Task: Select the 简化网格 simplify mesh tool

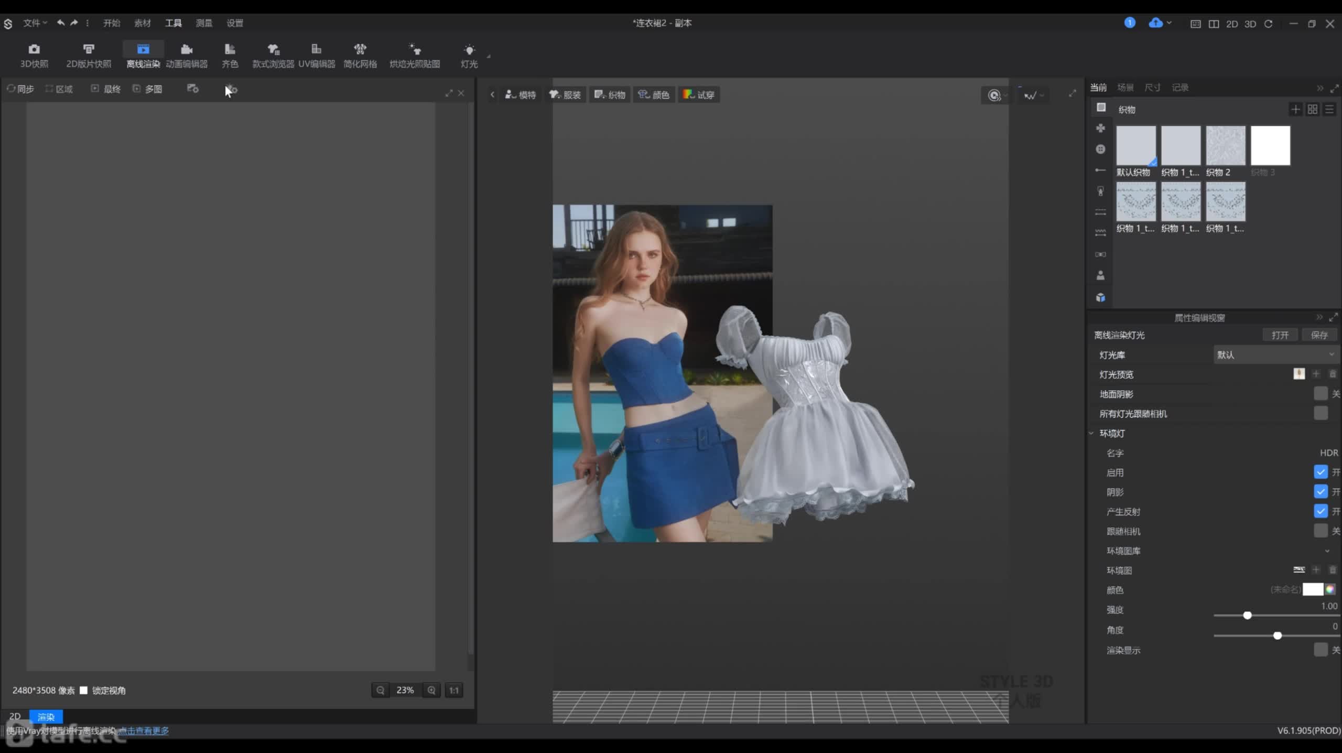Action: (360, 56)
